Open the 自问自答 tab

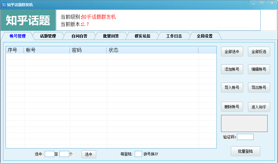79,36
